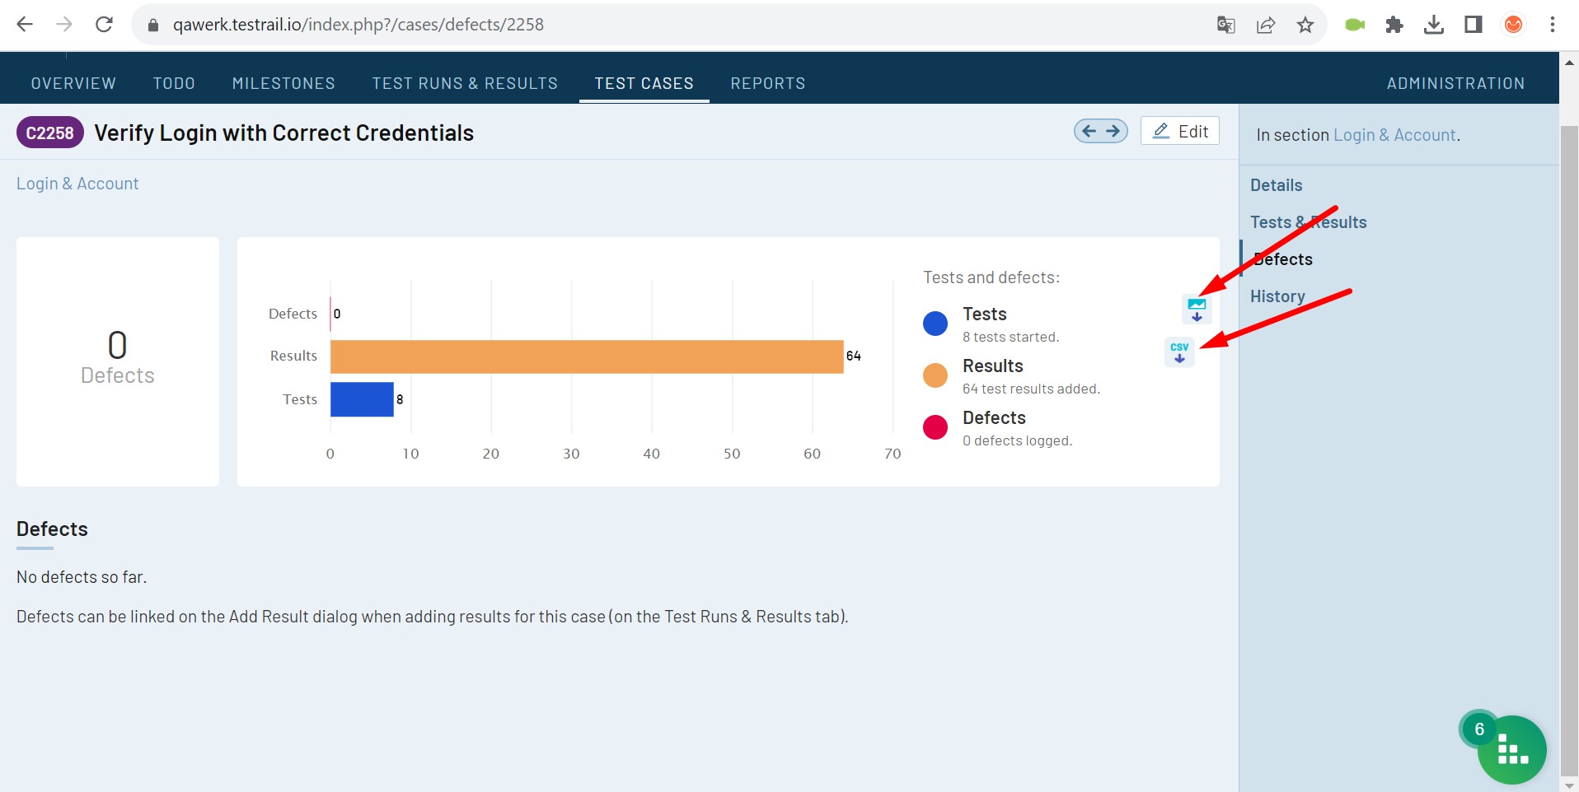Edit the test case
Screen dimensions: 1579x792
click(x=1180, y=131)
